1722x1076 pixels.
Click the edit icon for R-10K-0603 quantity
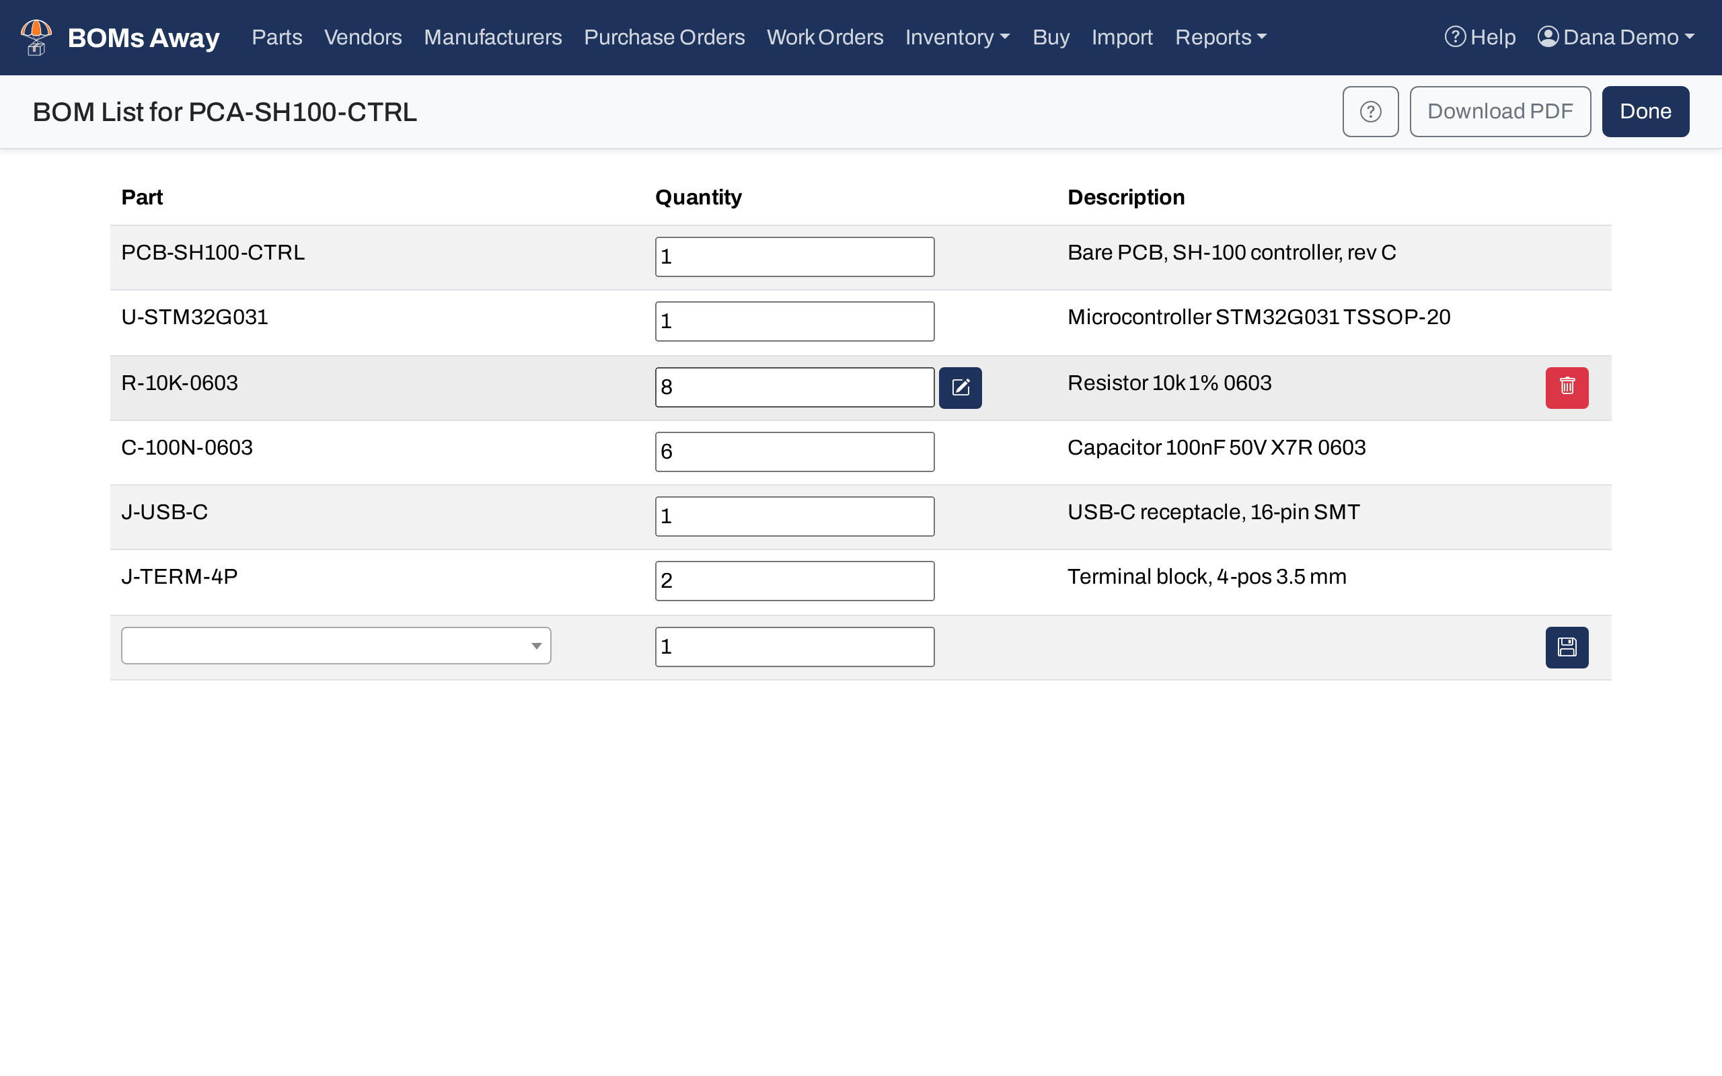(960, 387)
